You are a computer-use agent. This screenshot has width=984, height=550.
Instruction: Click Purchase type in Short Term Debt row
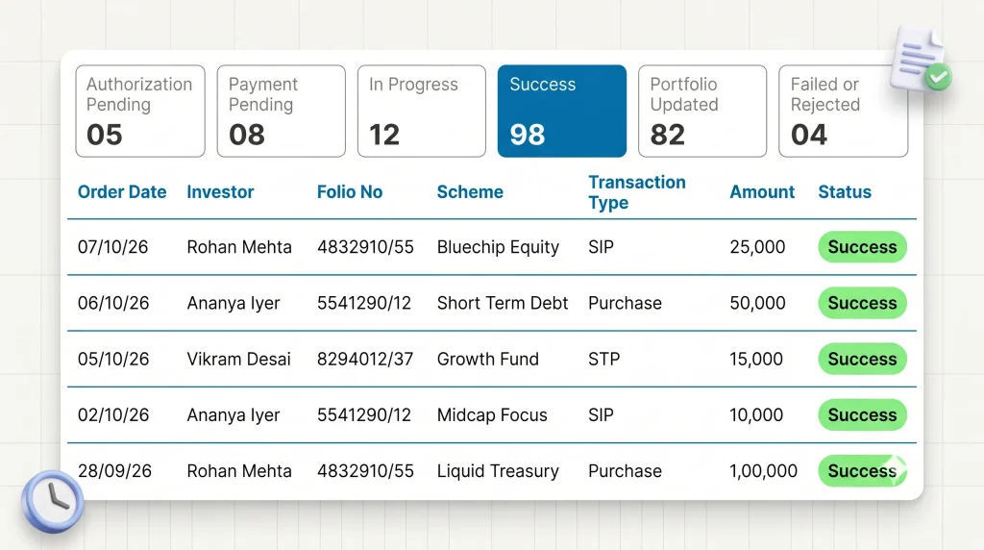[625, 303]
